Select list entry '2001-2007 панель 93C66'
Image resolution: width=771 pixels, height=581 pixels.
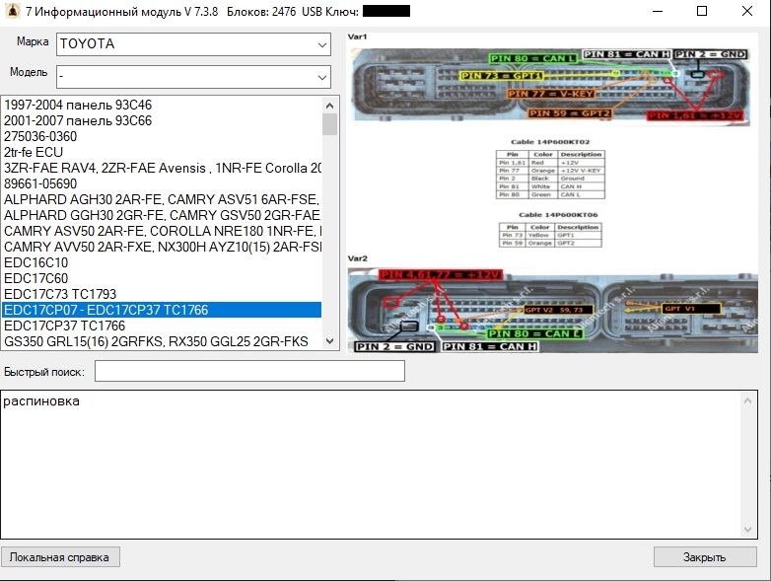(162, 120)
